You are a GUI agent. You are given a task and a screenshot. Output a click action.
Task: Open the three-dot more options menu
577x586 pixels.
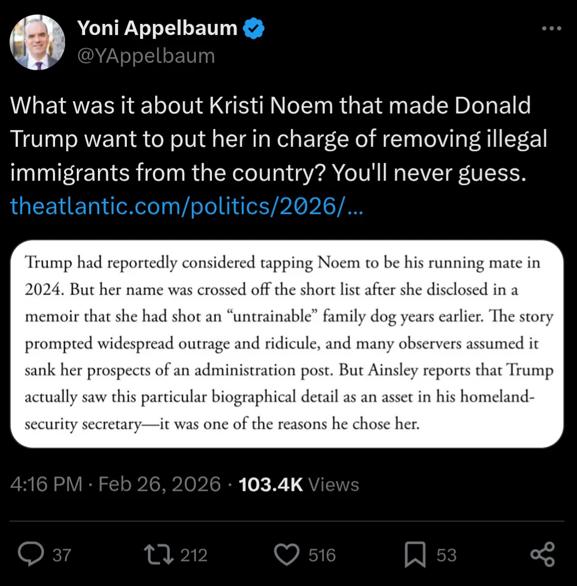[x=552, y=29]
